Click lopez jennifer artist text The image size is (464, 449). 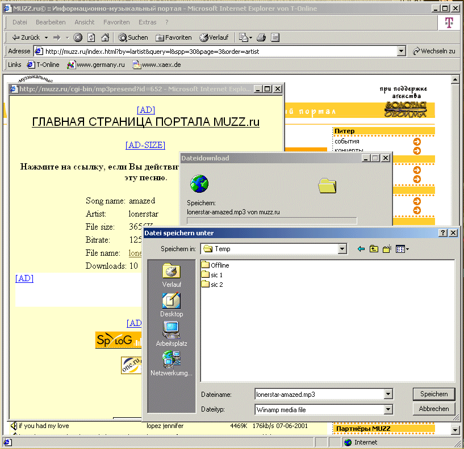tap(165, 426)
